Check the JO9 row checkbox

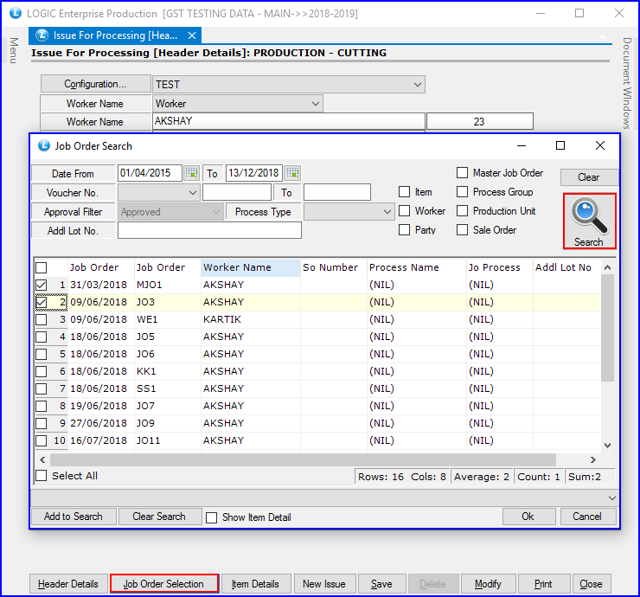41,423
